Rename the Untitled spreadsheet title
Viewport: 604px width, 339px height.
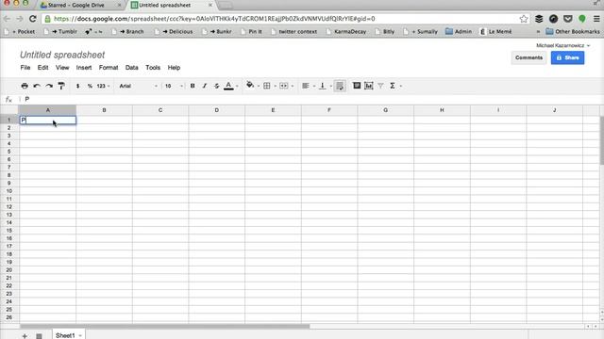coord(62,55)
